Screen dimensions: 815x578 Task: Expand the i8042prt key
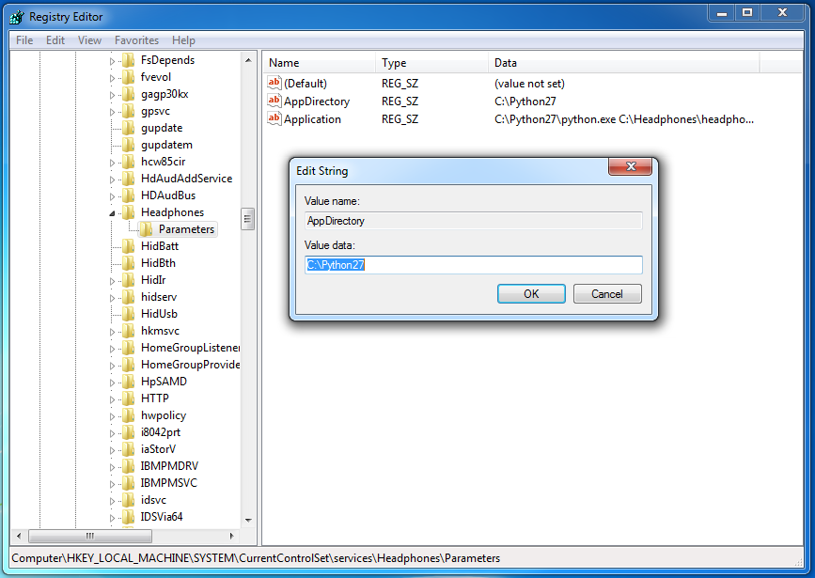tap(112, 433)
